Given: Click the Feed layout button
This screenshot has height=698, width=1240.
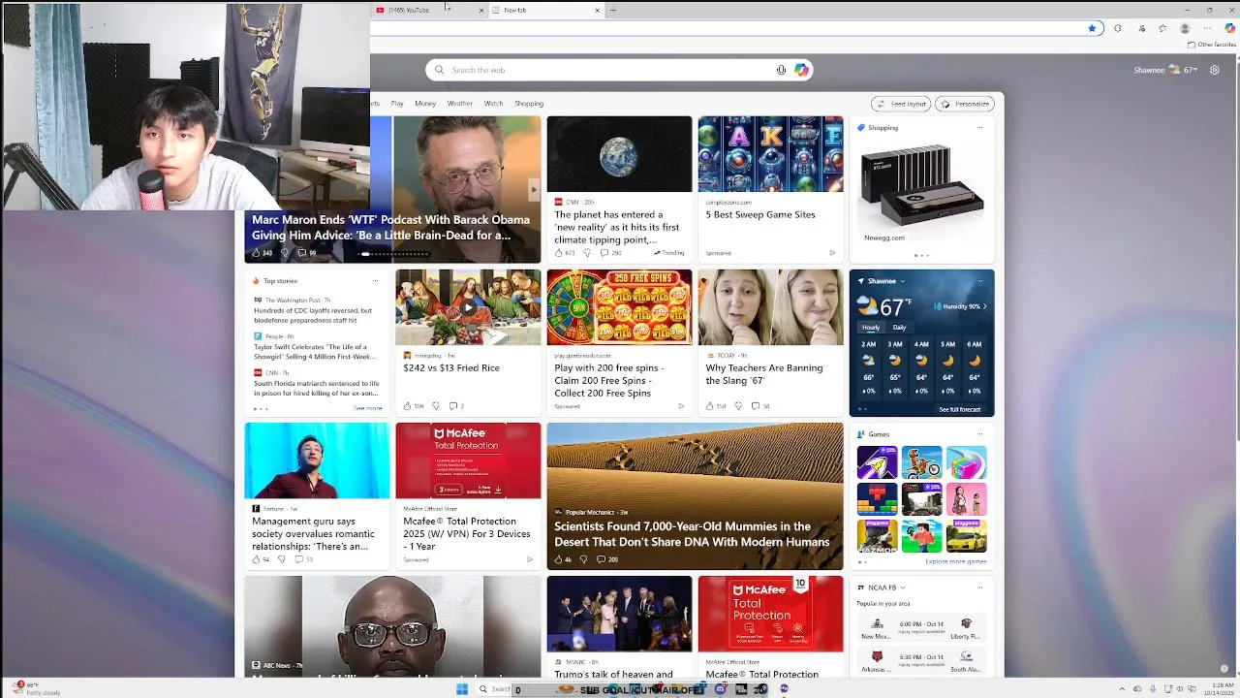Looking at the screenshot, I should tap(901, 104).
